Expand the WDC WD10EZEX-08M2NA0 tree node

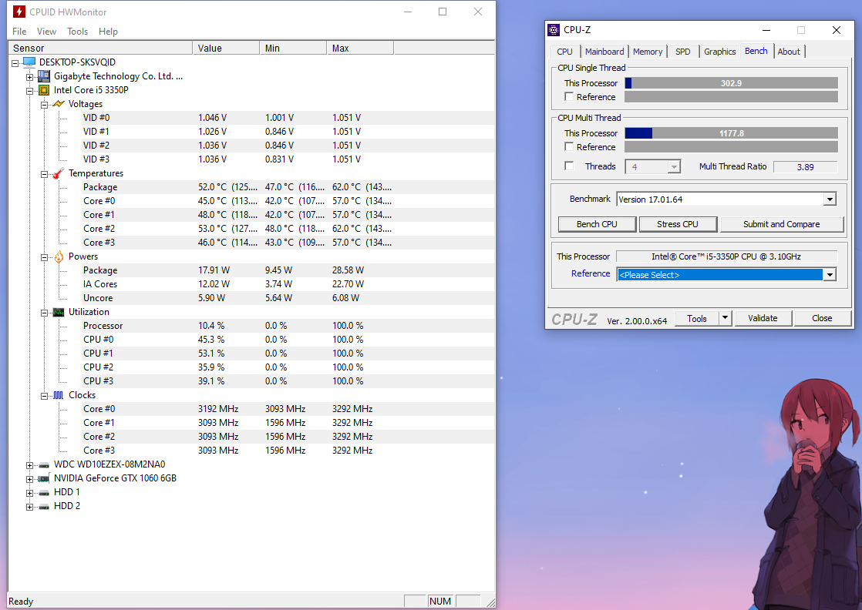tap(30, 464)
